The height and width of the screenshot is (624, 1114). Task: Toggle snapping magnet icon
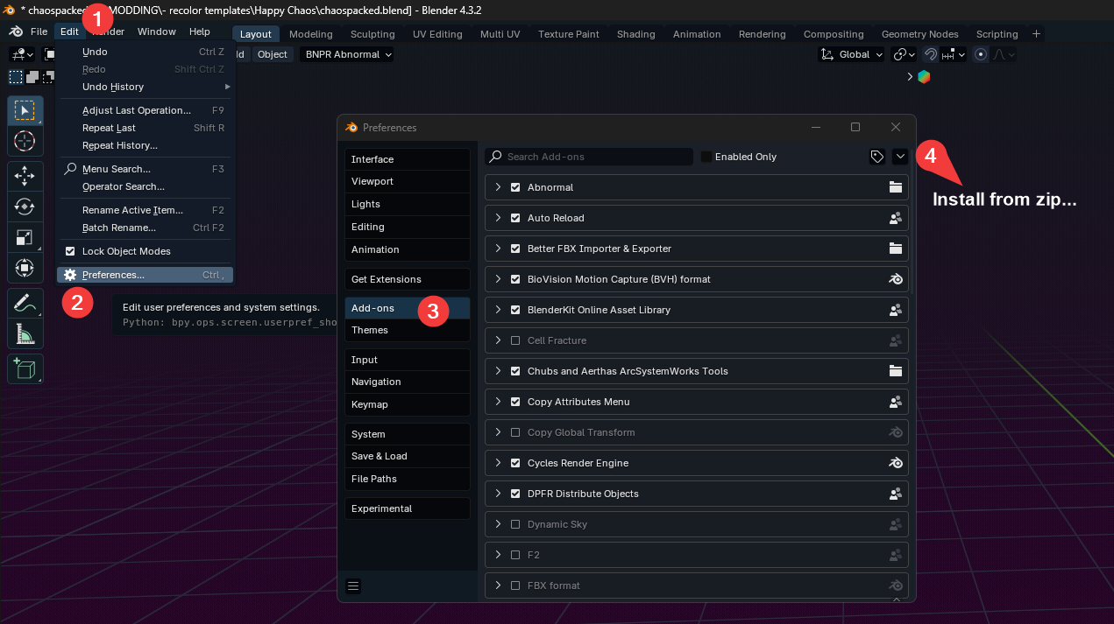931,54
